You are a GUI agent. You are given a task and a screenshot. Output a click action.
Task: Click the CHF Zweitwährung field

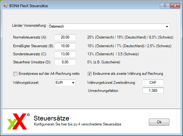point(153,83)
